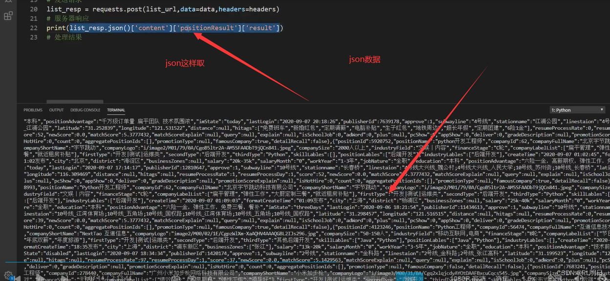
Task: Click line number 20 in the gutter
Action: click(33, 9)
